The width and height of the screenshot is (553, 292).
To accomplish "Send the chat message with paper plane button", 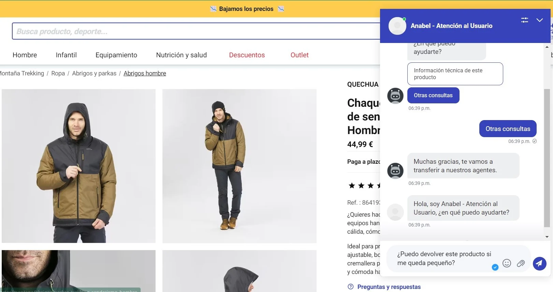I will tap(540, 263).
